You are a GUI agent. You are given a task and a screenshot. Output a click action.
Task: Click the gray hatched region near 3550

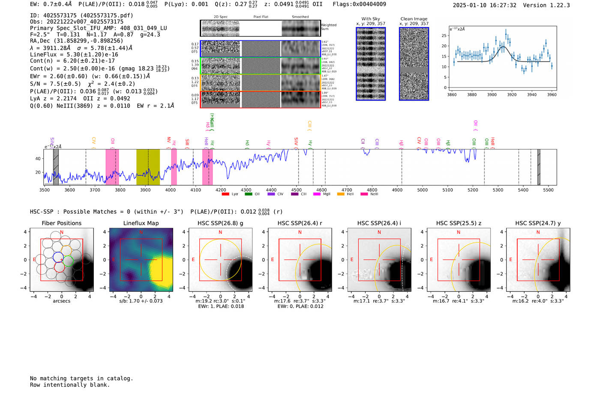(56, 167)
